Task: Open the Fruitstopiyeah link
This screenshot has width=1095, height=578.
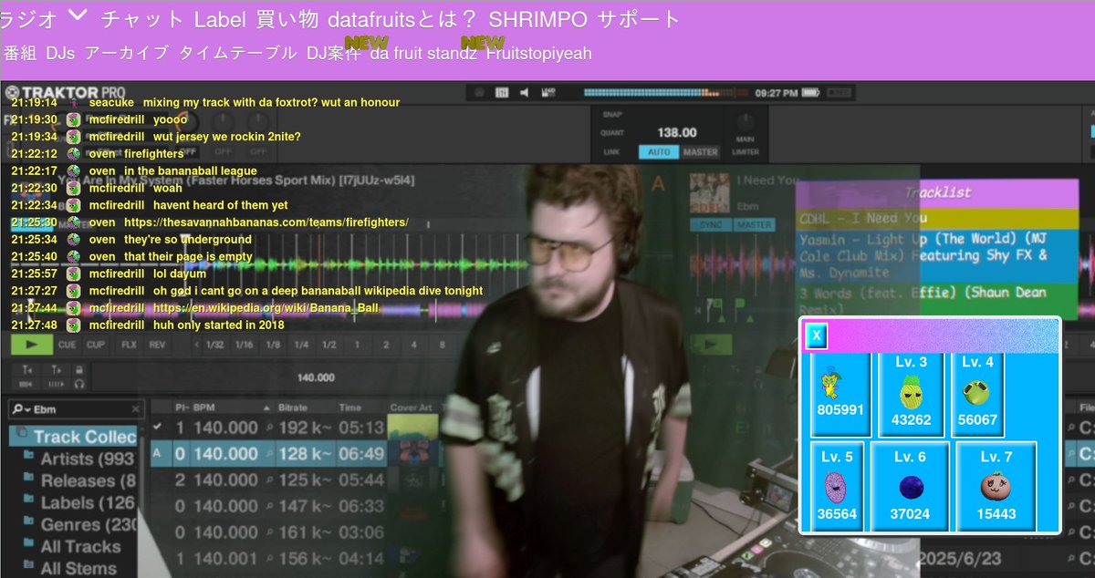Action: (x=538, y=53)
